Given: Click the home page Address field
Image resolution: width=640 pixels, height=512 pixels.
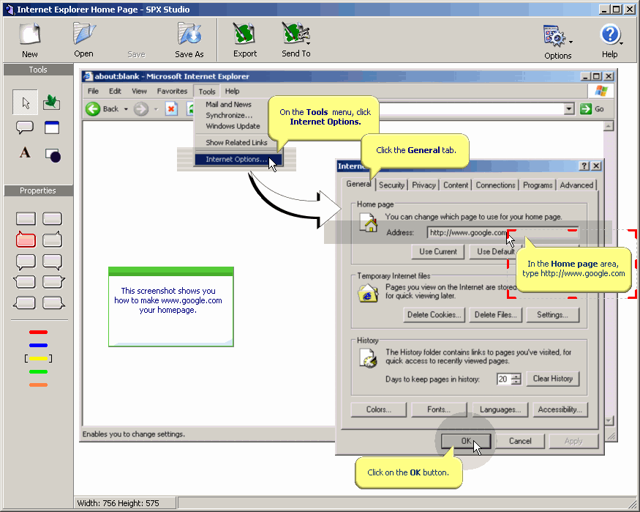Looking at the screenshot, I should click(x=502, y=232).
